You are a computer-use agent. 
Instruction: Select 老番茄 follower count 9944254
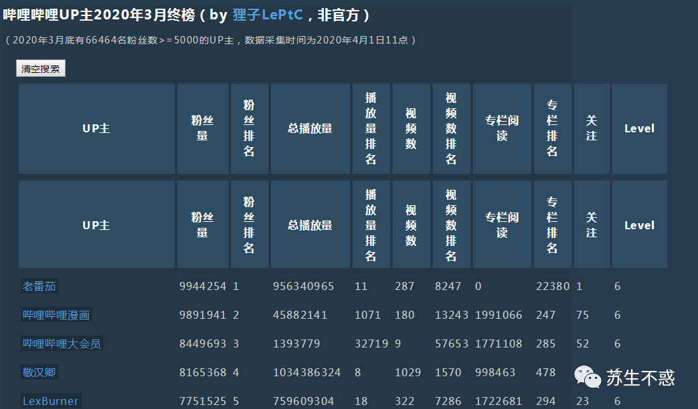[x=203, y=286]
